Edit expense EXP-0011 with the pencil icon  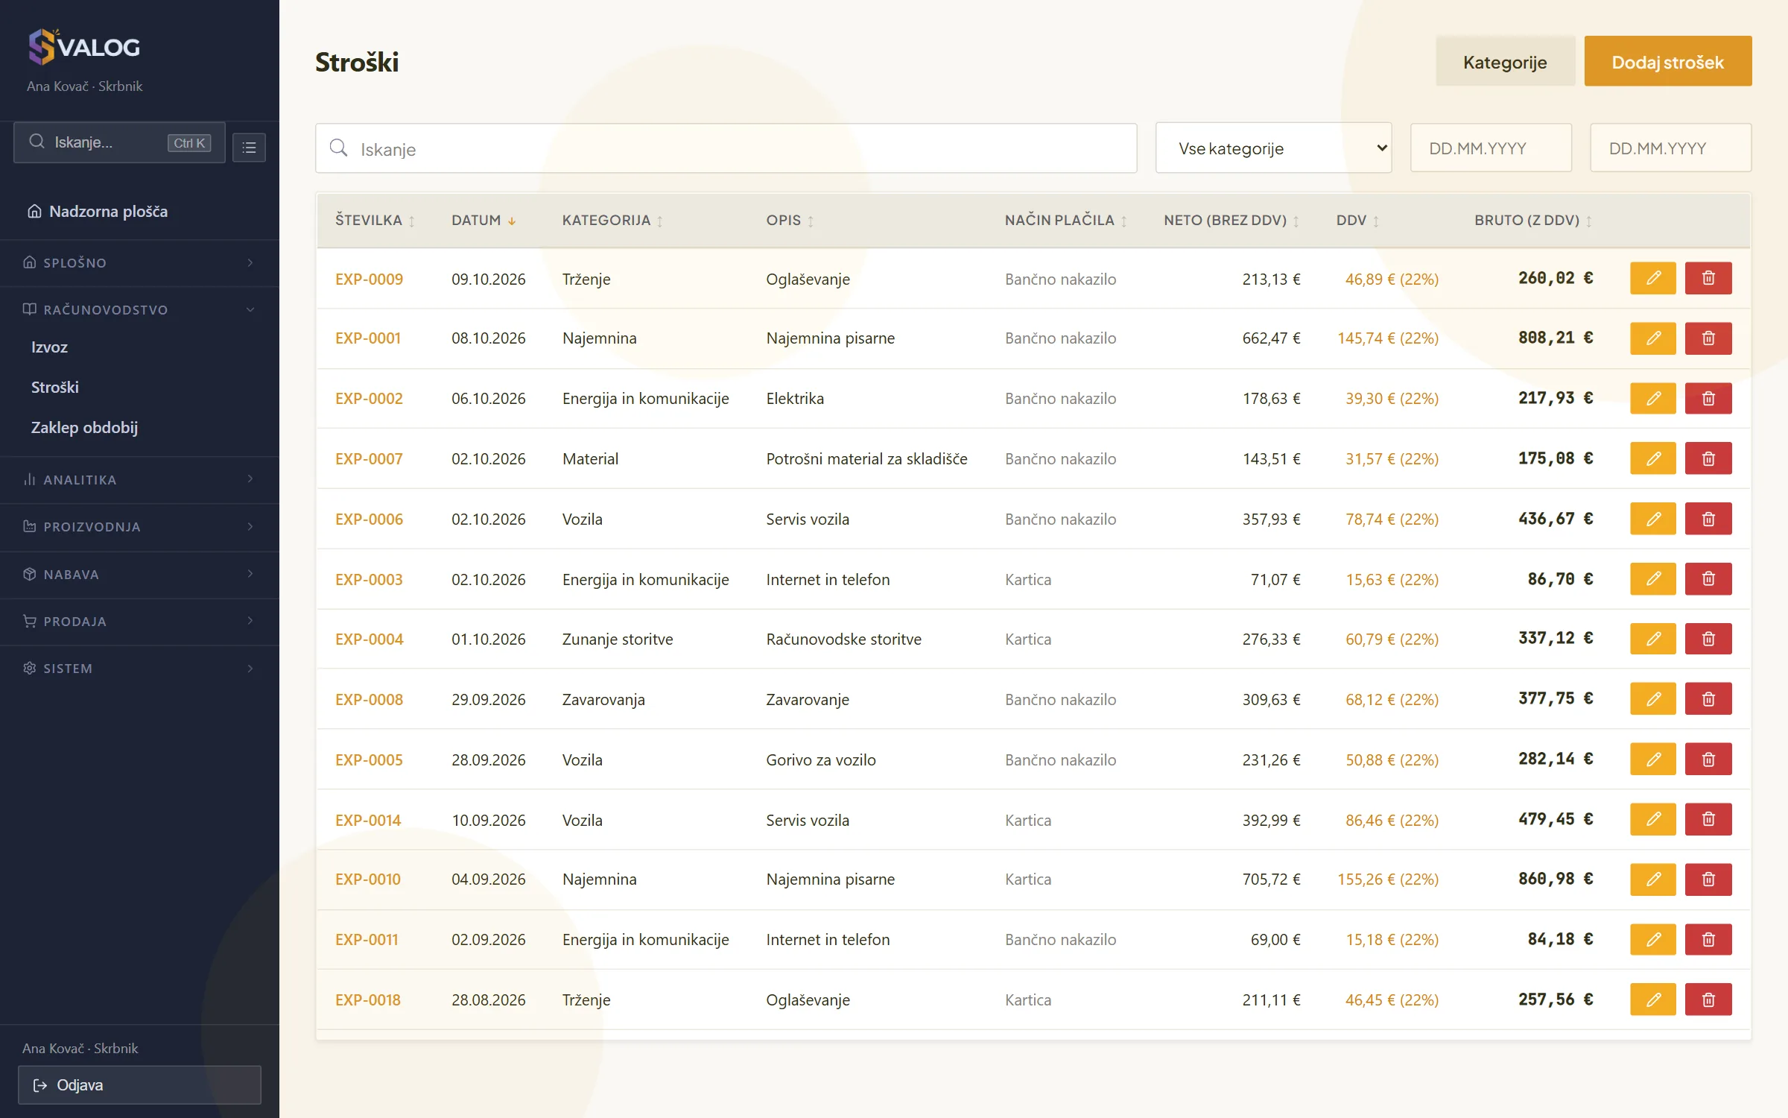point(1652,940)
